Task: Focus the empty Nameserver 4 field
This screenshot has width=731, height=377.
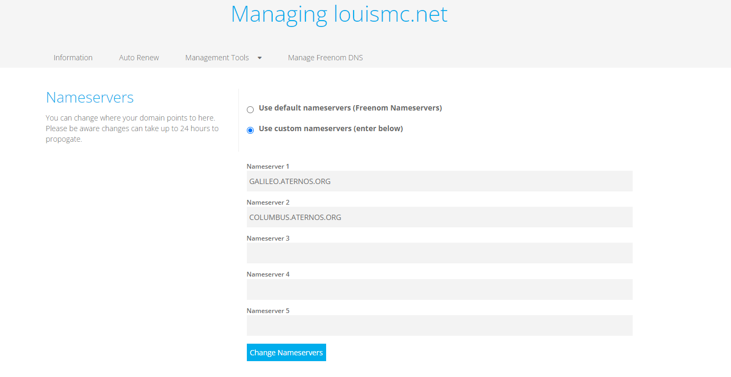Action: pyautogui.click(x=440, y=289)
